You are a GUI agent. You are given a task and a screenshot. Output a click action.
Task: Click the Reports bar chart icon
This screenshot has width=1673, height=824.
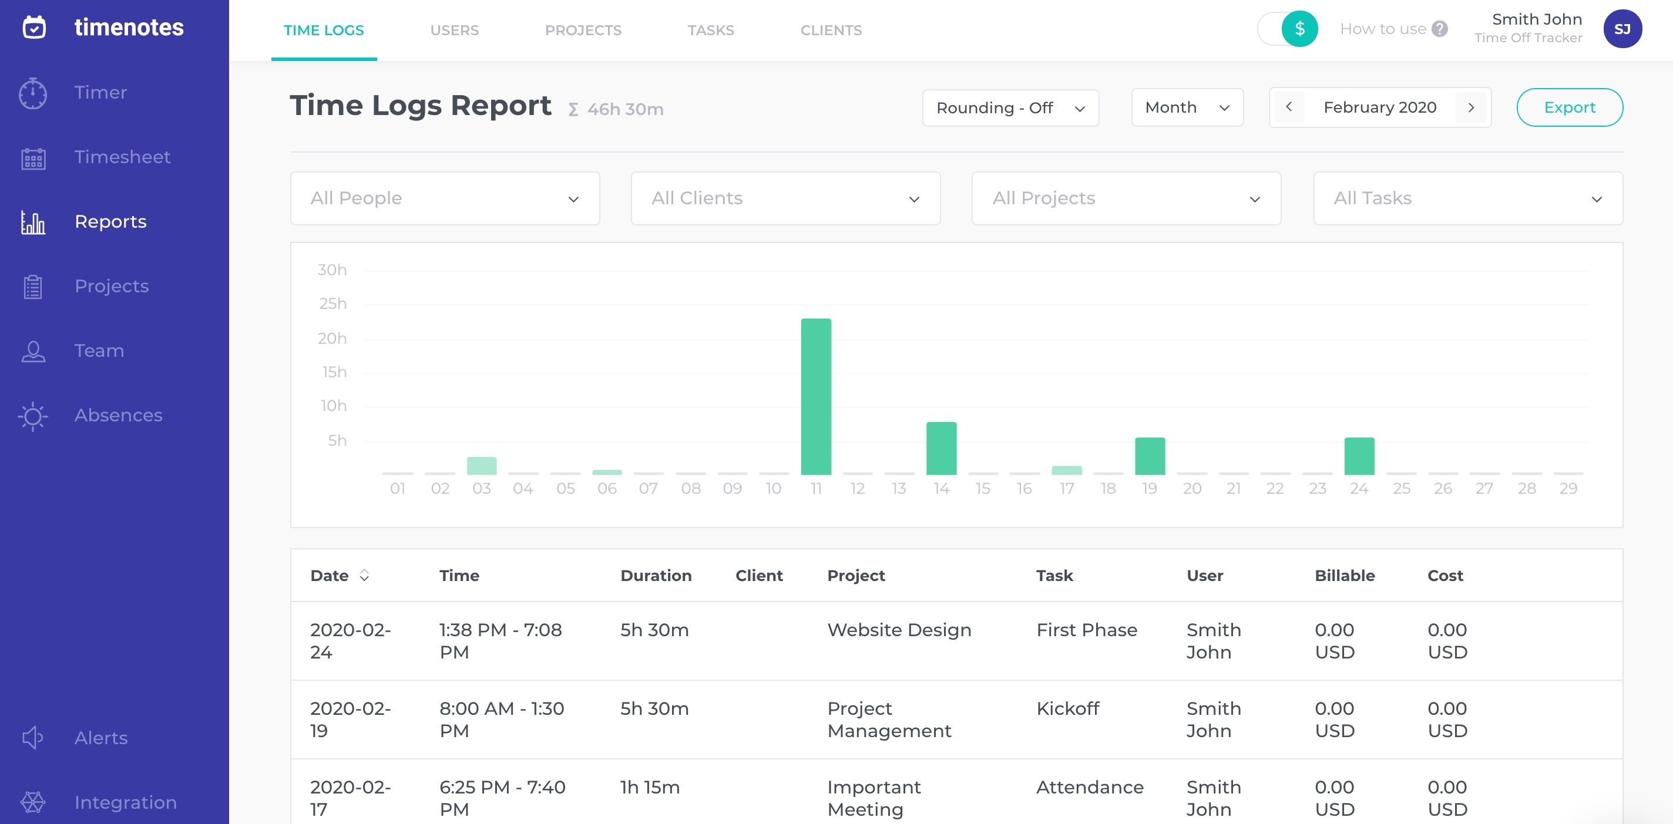32,222
